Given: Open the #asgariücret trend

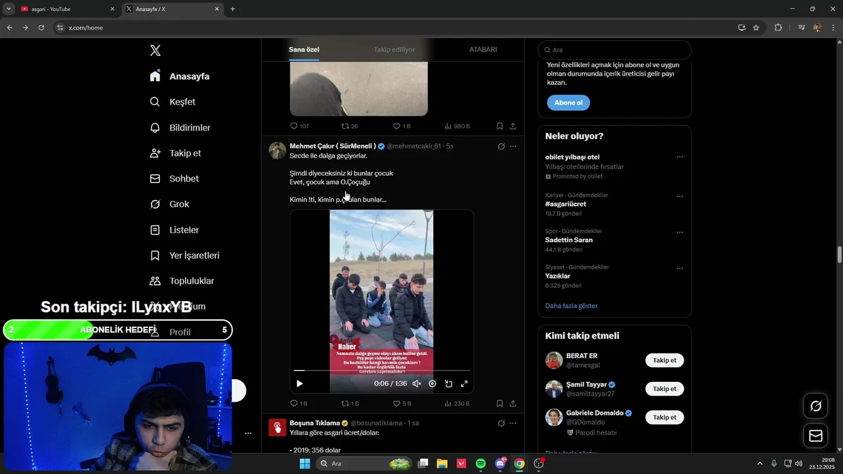Looking at the screenshot, I should click(566, 204).
